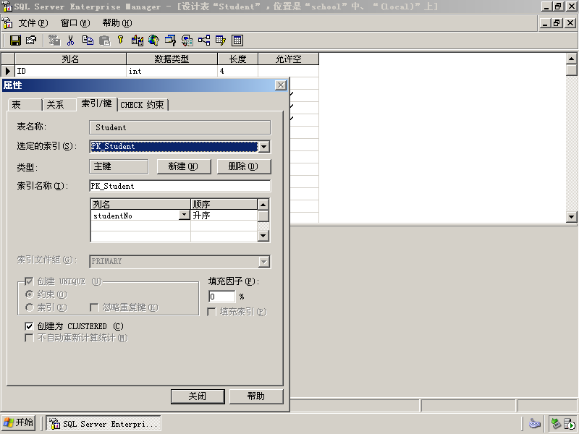Screen dimensions: 579x434
Task: Click the table with lightning bolt icon
Action: (221, 41)
